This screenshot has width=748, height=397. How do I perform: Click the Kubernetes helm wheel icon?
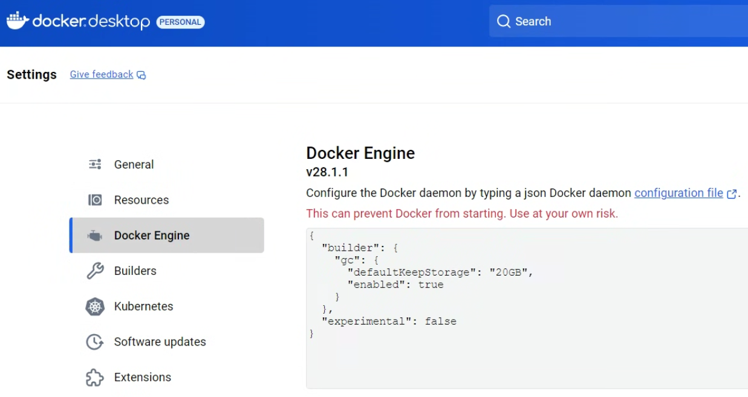[95, 306]
